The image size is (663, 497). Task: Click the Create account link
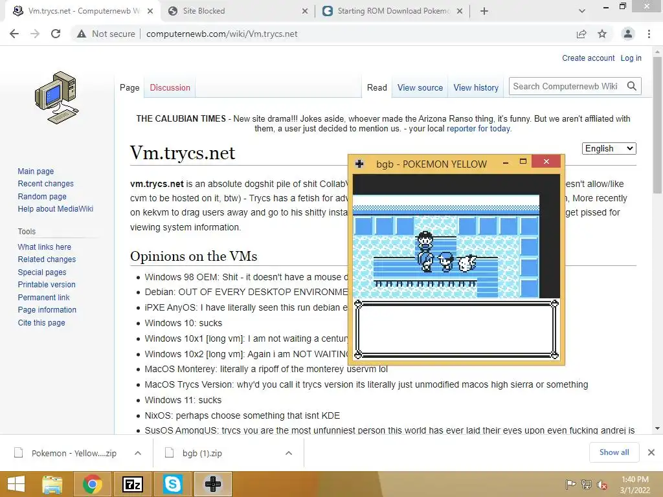[588, 58]
